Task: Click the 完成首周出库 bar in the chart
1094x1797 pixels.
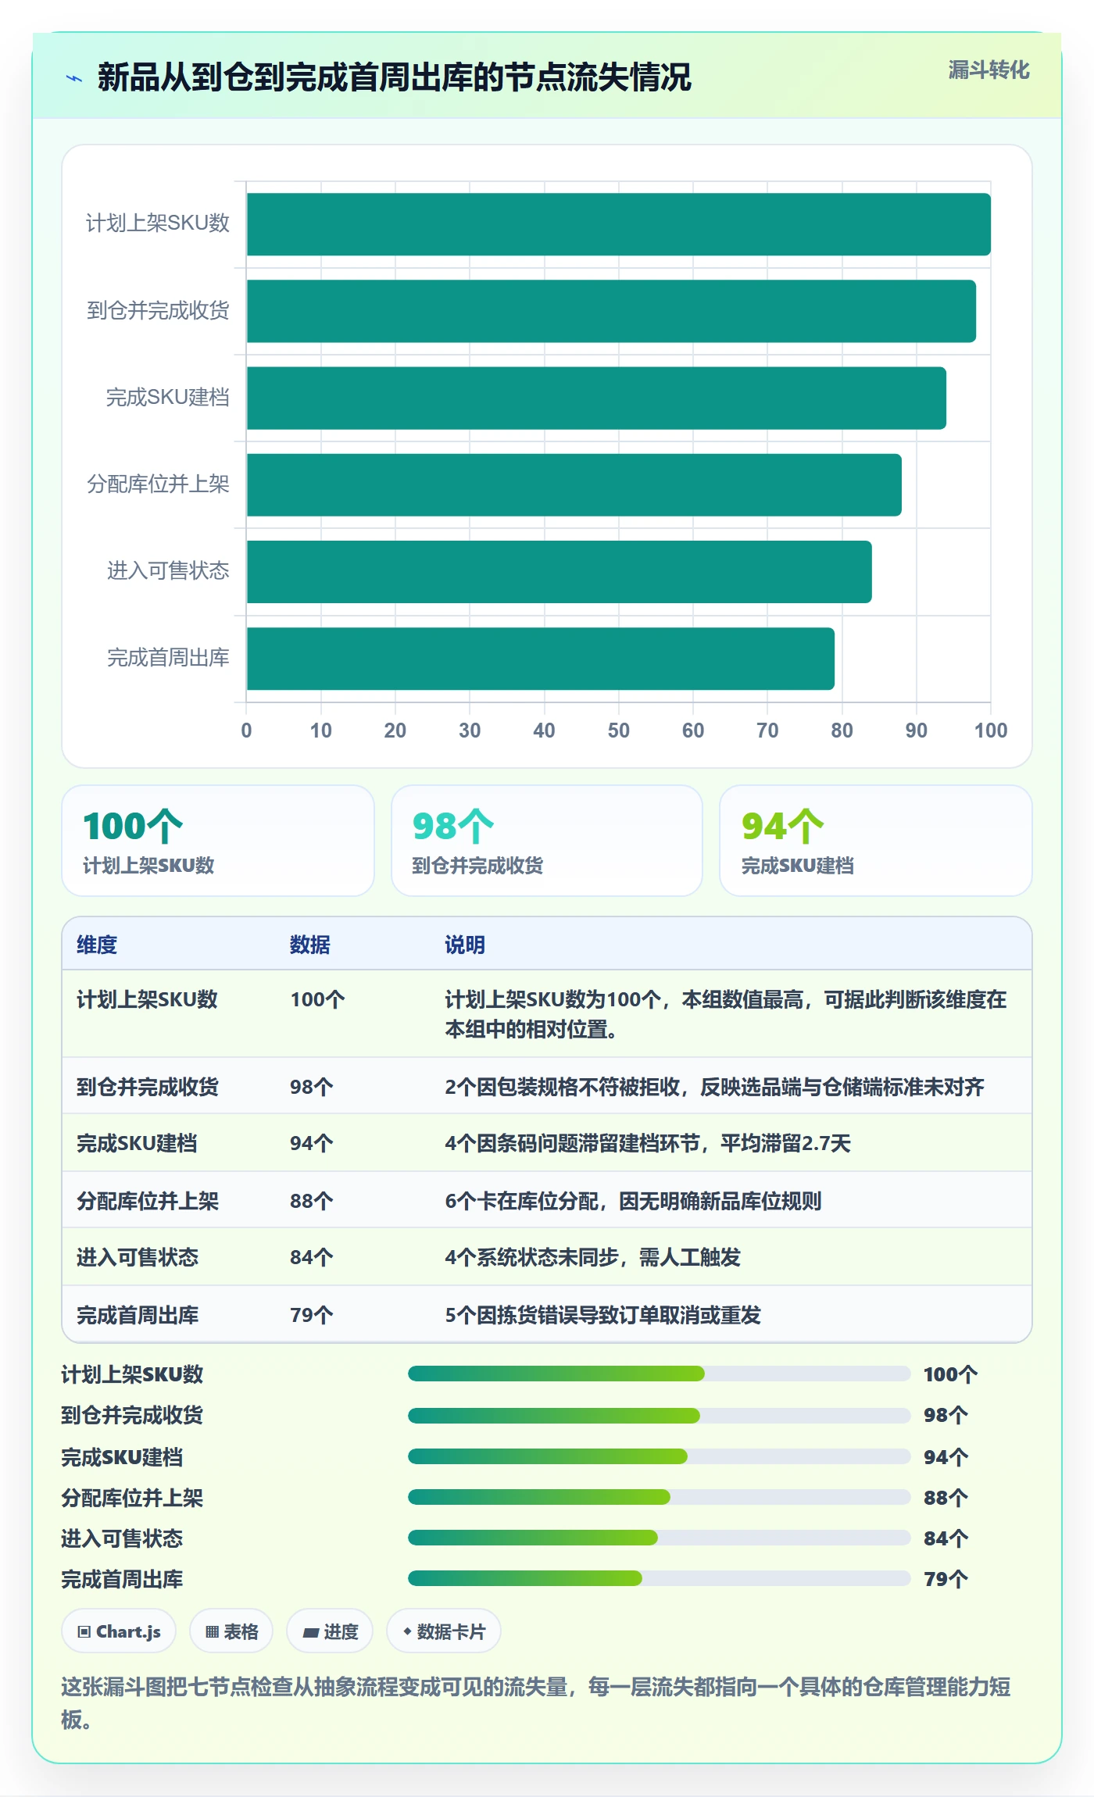Action: 541,659
